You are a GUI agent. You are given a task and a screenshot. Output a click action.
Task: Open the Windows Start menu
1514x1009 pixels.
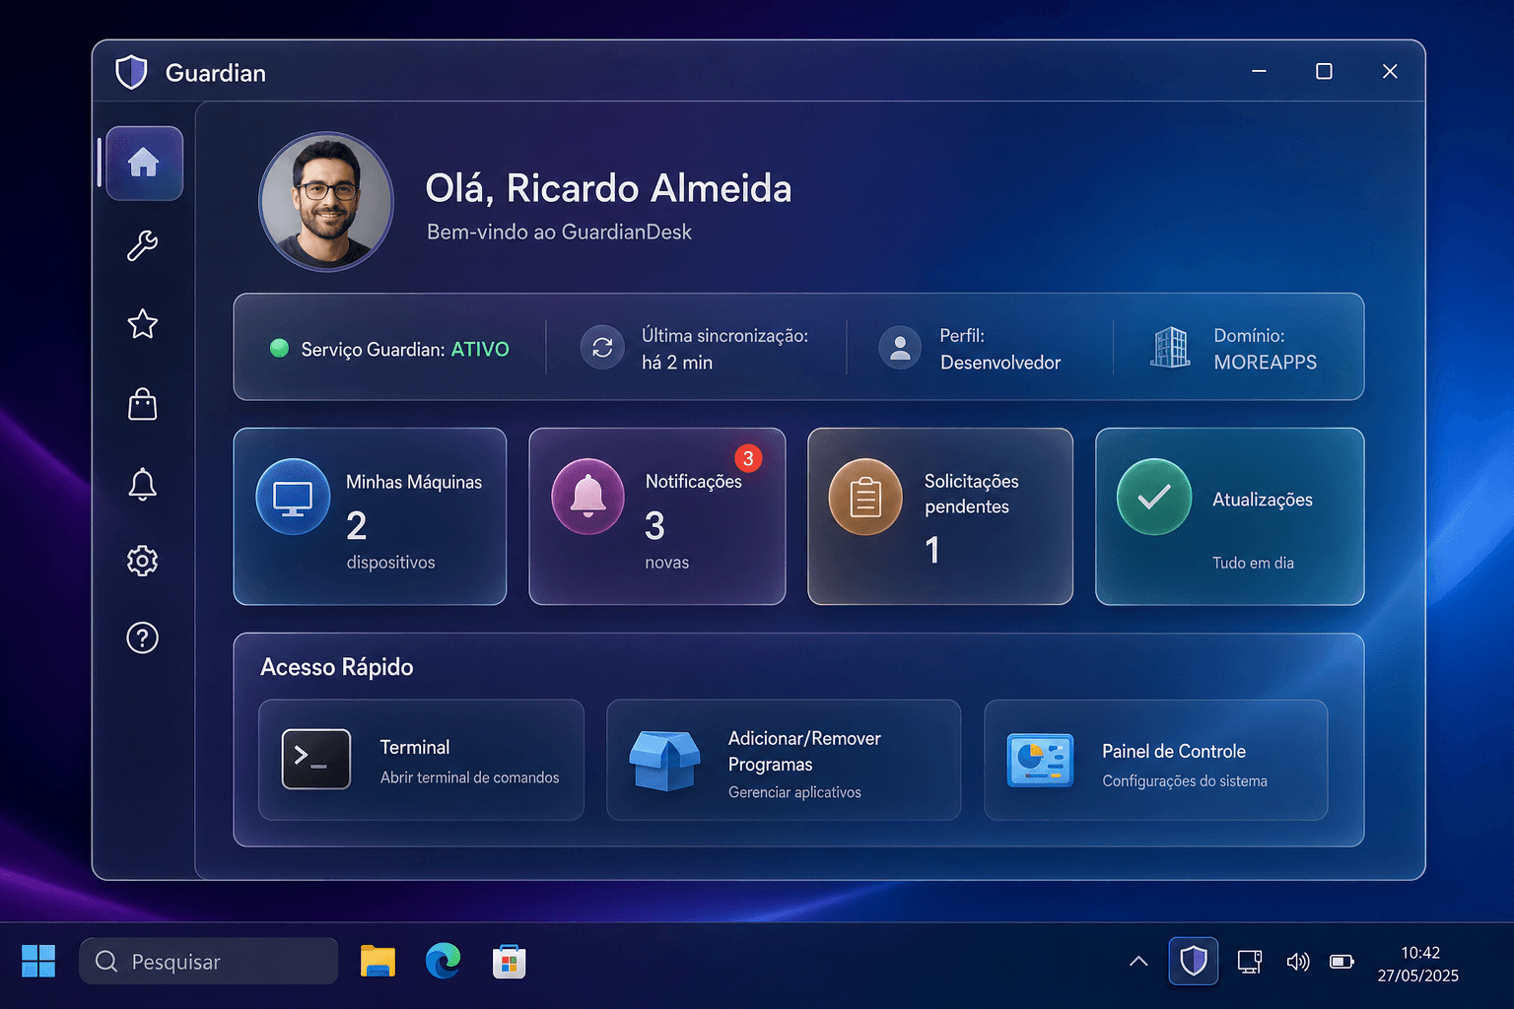[x=38, y=961]
